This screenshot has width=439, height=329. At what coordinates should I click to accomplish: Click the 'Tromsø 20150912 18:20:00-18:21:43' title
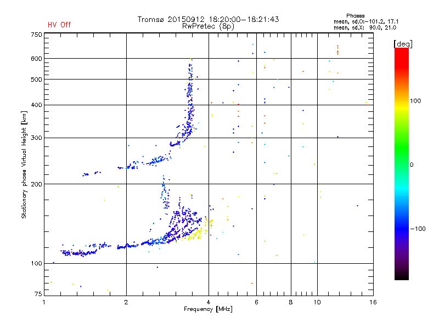208,19
